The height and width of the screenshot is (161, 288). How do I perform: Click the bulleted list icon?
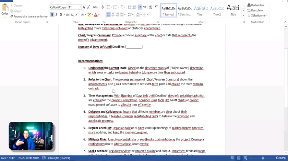pyautogui.click(x=108, y=7)
